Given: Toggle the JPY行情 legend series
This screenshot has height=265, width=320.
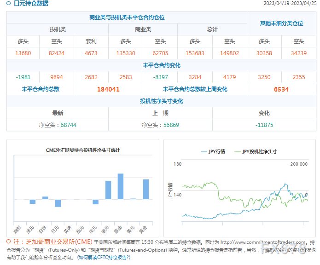Looking at the screenshot, I should [213, 151].
